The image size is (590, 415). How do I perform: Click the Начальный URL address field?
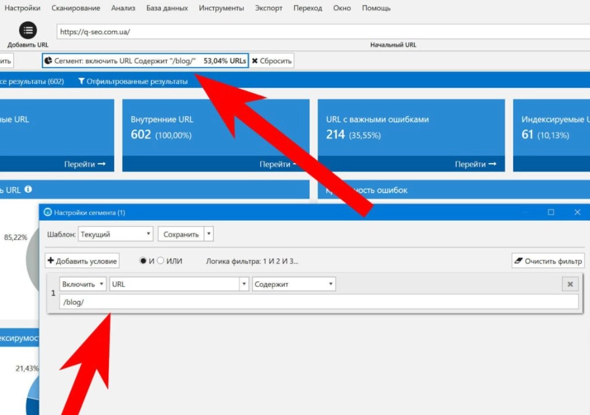click(x=322, y=31)
